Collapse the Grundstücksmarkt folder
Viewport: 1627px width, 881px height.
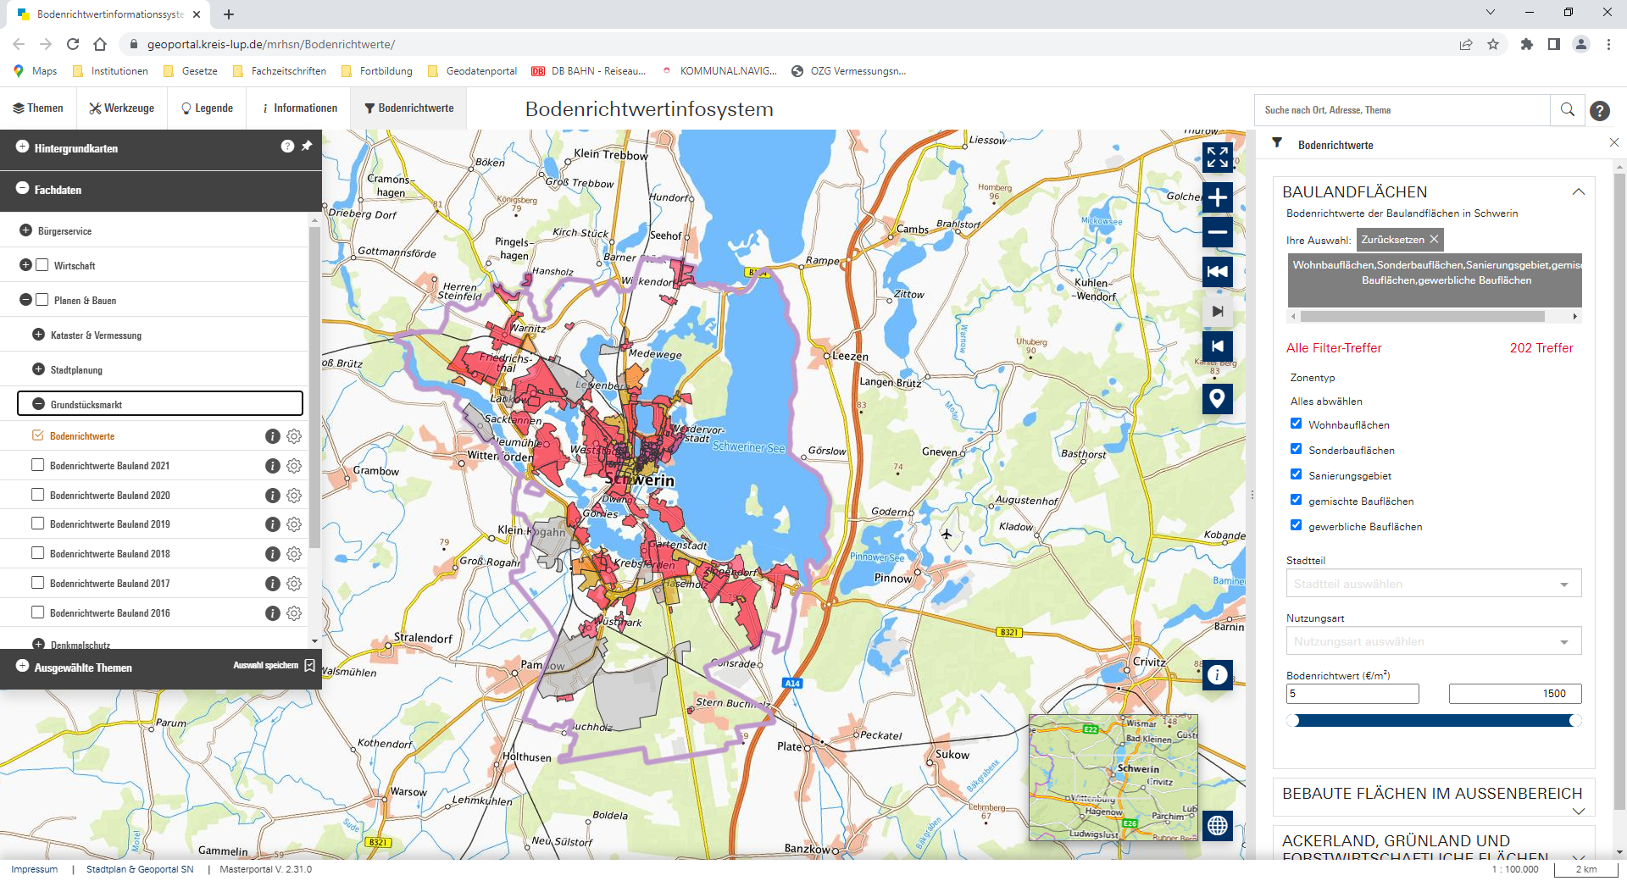38,404
